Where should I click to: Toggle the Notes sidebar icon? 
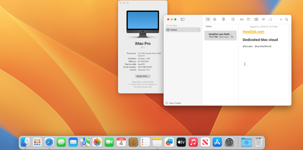pos(182,19)
